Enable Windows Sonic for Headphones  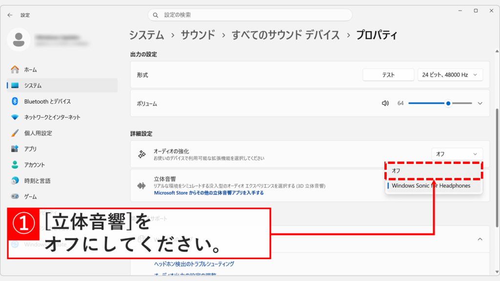pos(433,185)
